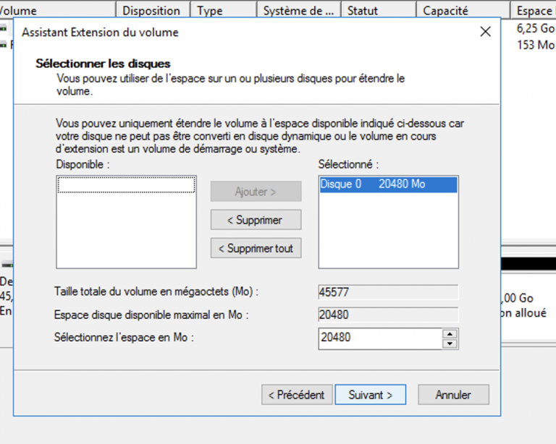Screen dimensions: 556x444
Task: Decrease space with the spinner down arrow
Action: [x=450, y=343]
